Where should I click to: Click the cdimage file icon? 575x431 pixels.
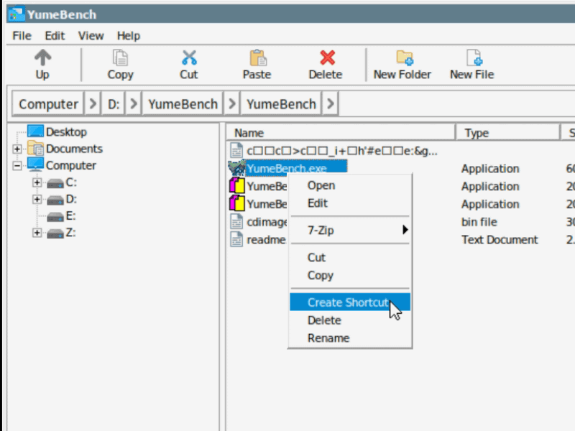tap(236, 222)
